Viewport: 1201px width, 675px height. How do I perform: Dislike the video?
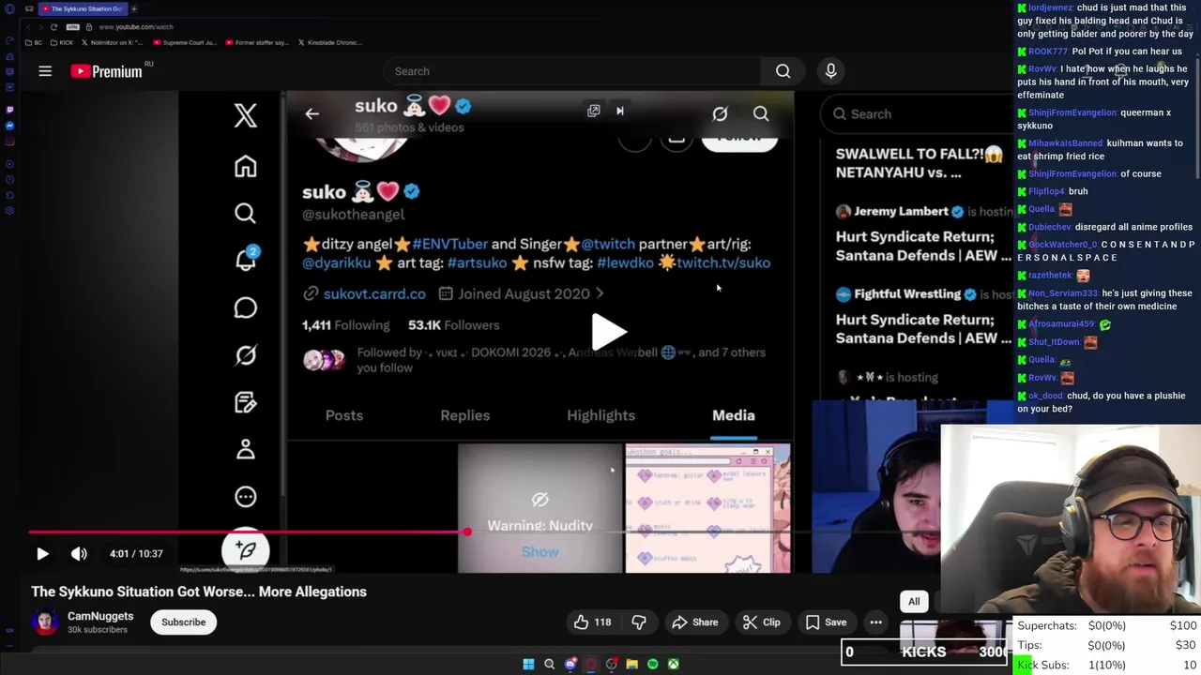point(639,622)
